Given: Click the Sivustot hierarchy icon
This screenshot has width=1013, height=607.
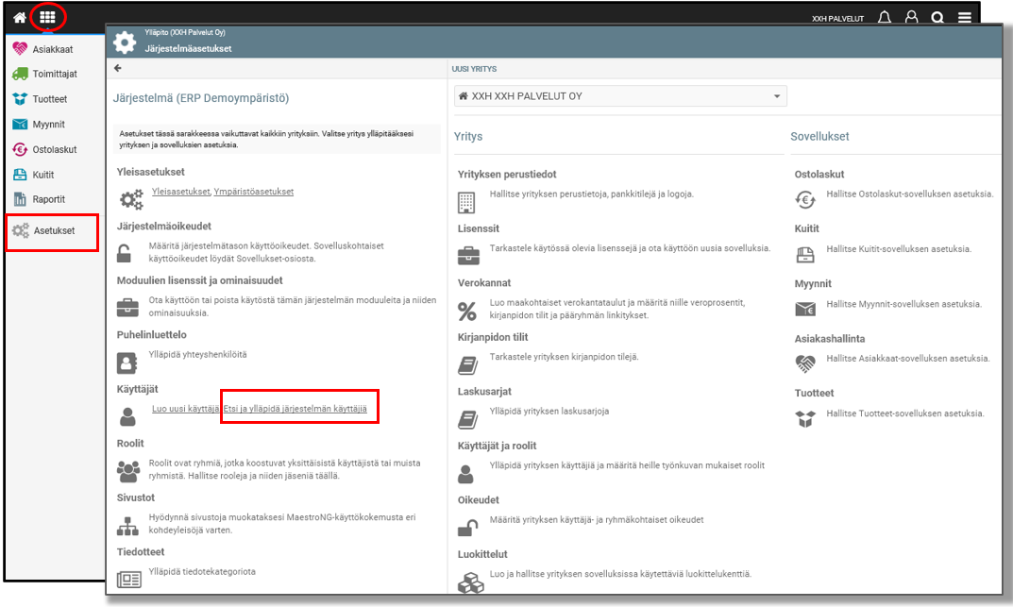Looking at the screenshot, I should pyautogui.click(x=127, y=526).
